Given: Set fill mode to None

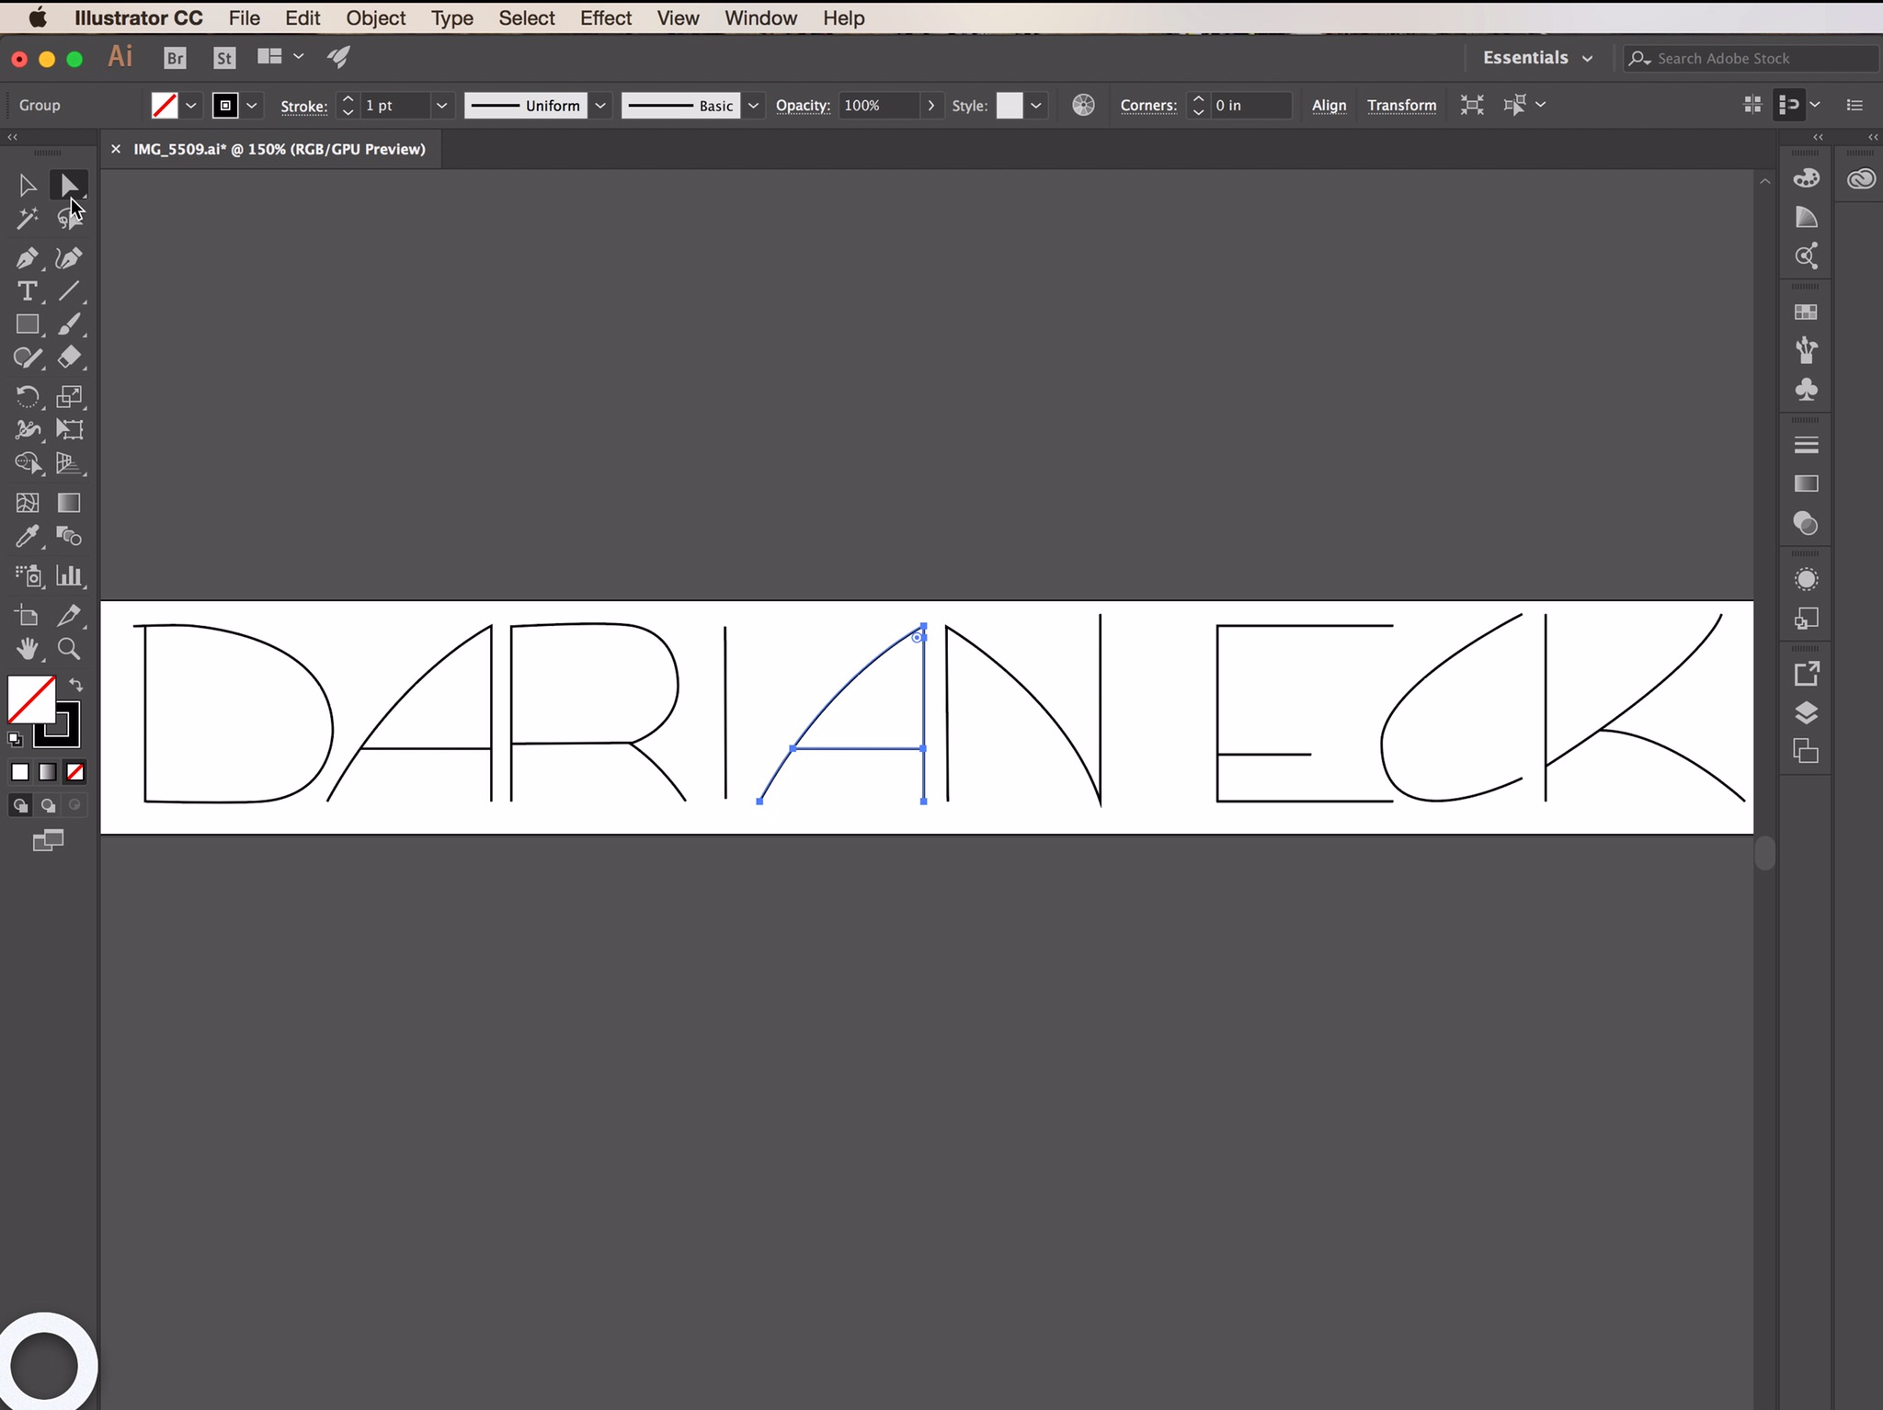Looking at the screenshot, I should (75, 772).
